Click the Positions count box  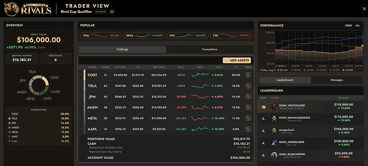[x=56, y=58]
